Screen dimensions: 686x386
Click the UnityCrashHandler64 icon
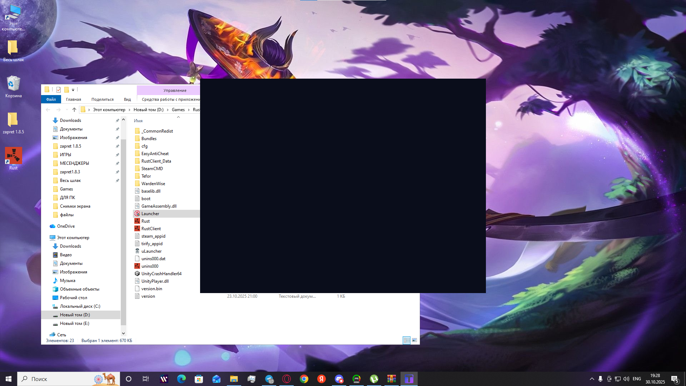(x=137, y=274)
